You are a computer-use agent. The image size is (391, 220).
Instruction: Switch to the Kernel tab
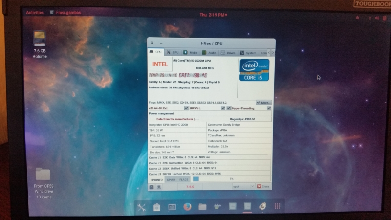[263, 53]
